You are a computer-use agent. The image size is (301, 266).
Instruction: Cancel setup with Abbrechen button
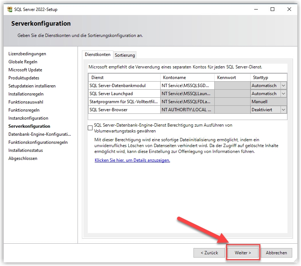point(276,253)
